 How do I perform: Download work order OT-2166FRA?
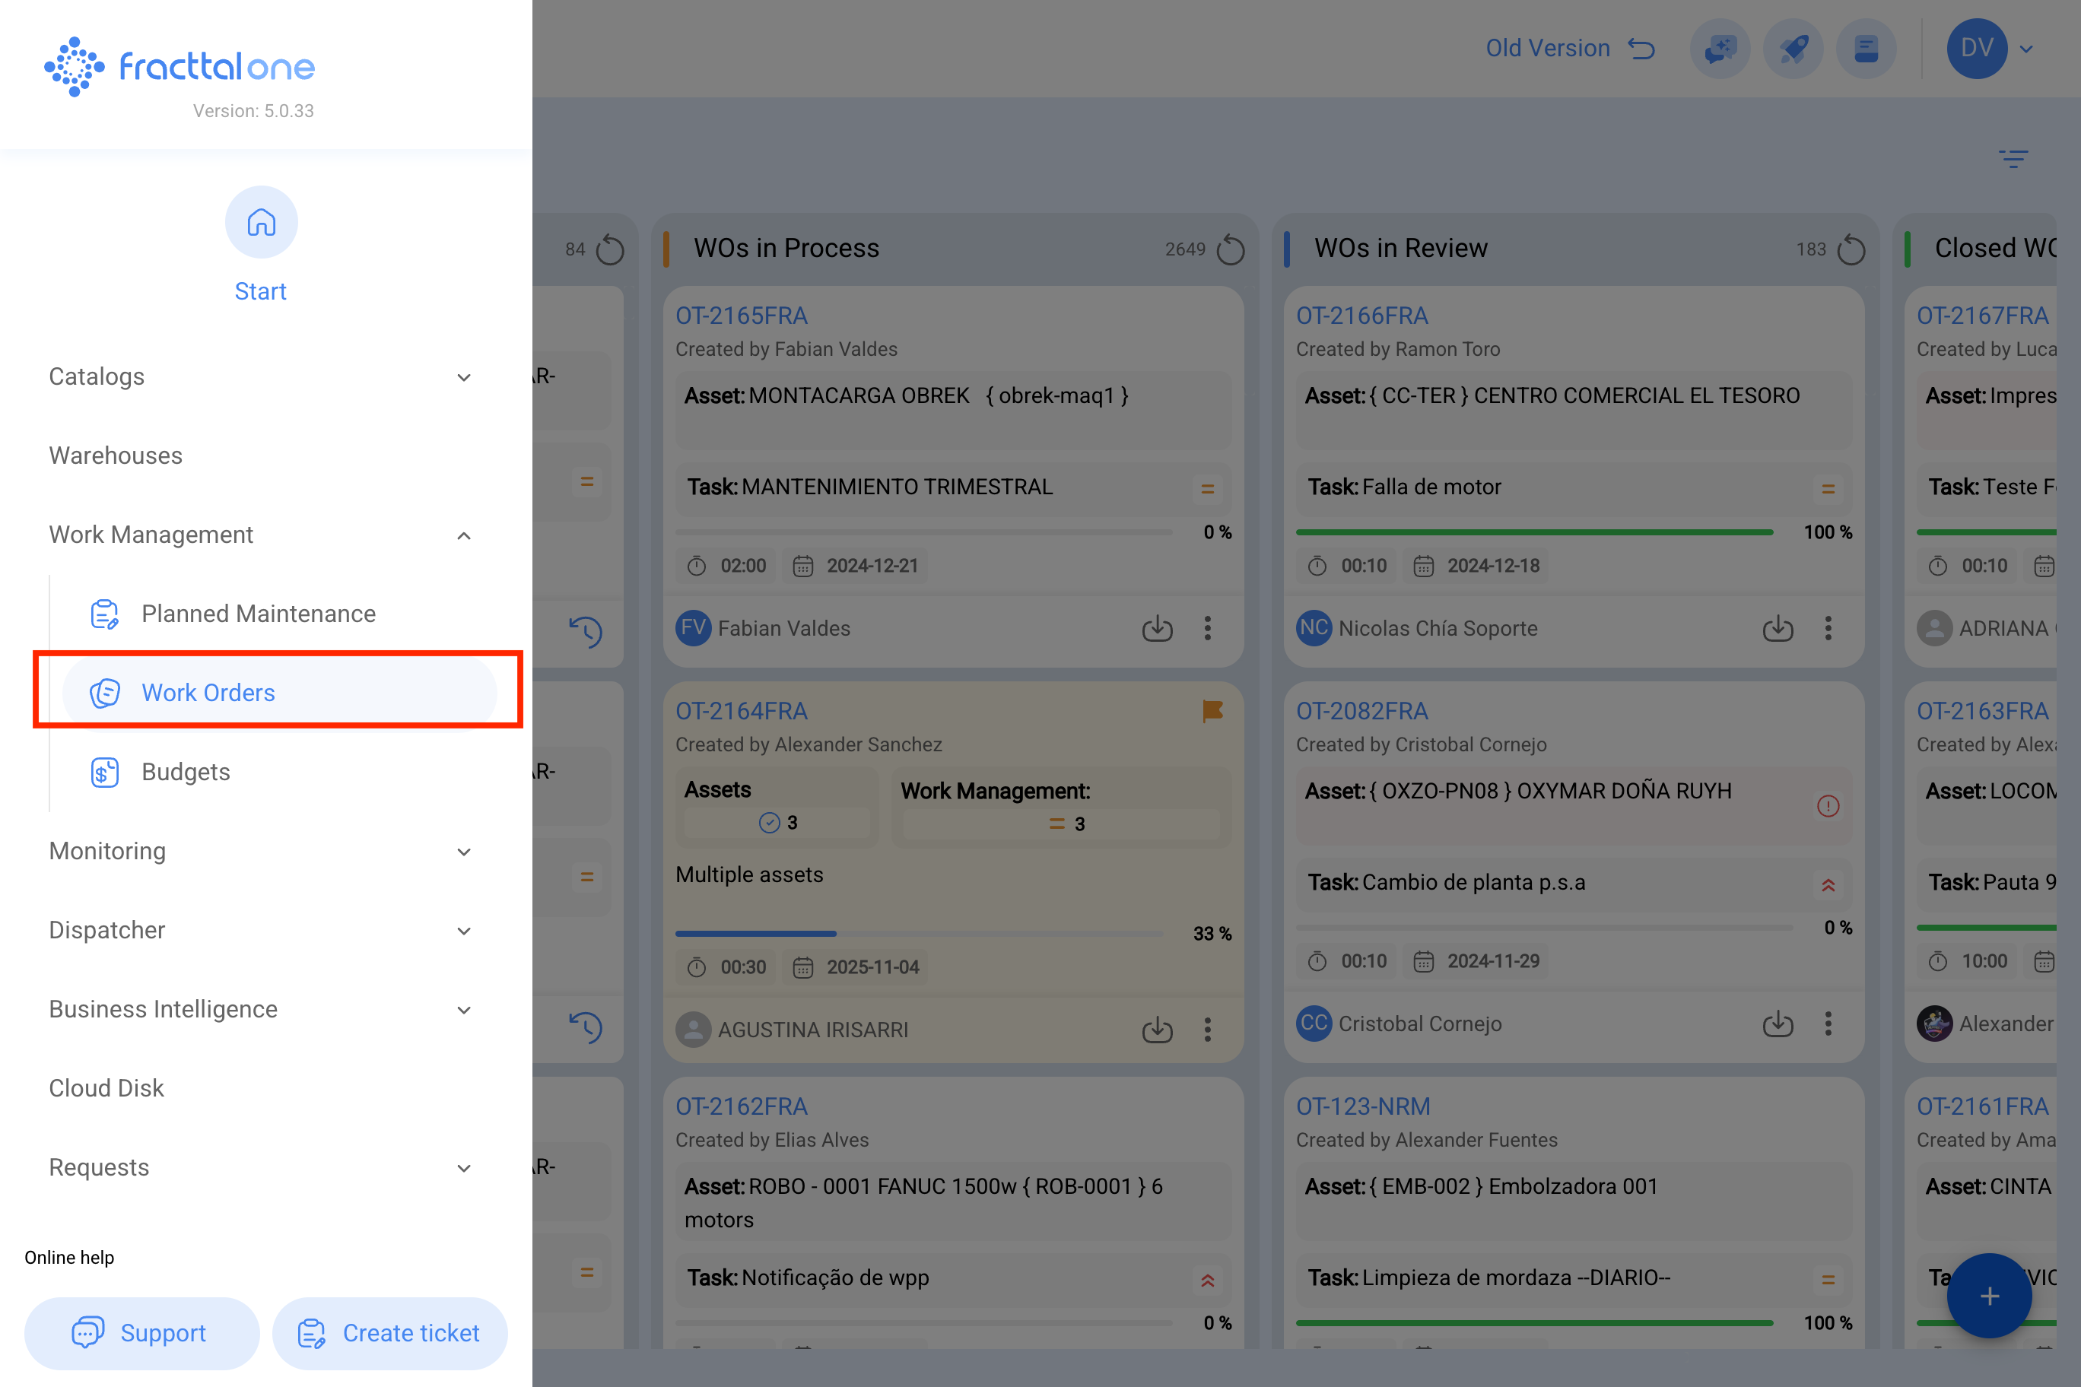point(1778,628)
